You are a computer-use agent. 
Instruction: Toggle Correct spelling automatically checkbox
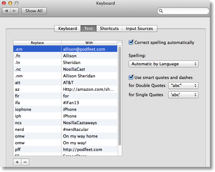click(131, 42)
